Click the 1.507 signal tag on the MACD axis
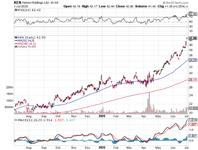The width and height of the screenshot is (198, 150). [193, 124]
